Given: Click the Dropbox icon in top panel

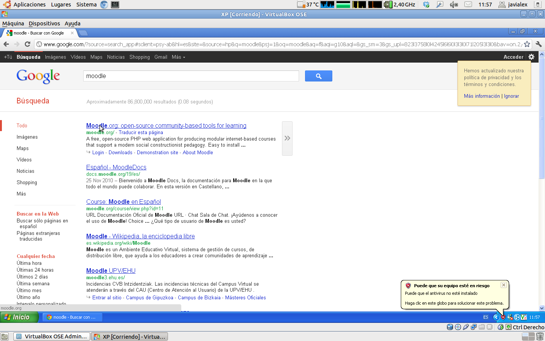Looking at the screenshot, I should 426,5.
